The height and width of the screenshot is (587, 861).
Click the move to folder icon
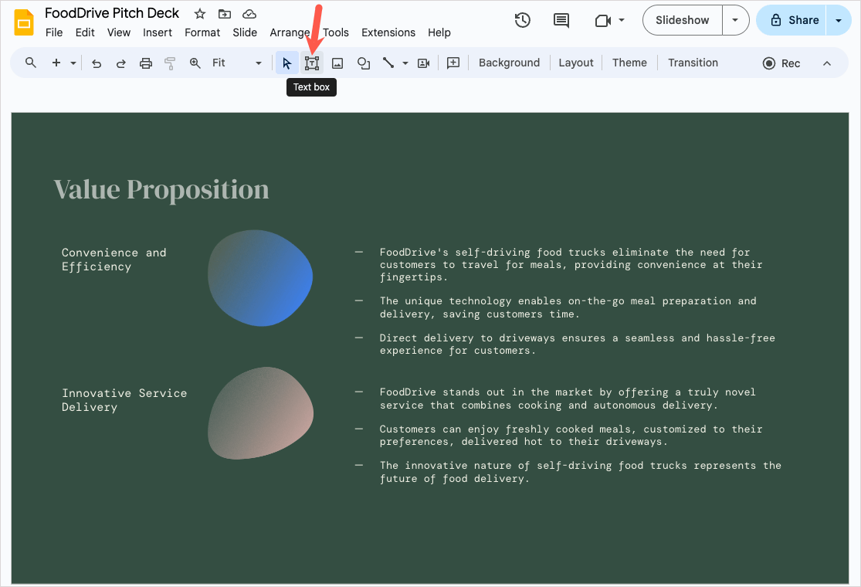[225, 14]
